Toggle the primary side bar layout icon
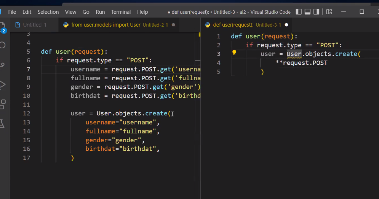 coord(299,11)
